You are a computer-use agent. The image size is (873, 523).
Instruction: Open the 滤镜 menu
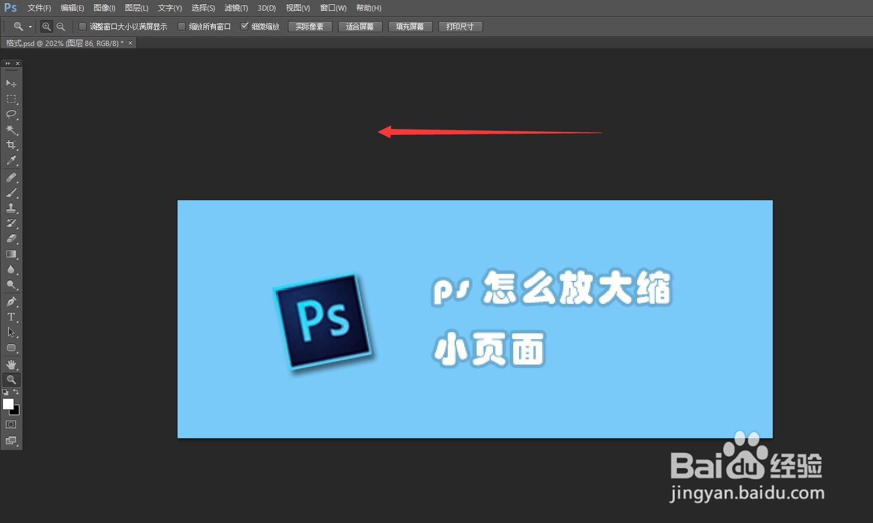[236, 8]
